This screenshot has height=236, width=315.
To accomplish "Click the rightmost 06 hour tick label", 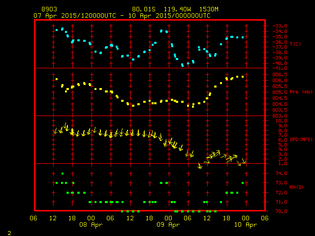I will [x=264, y=218].
